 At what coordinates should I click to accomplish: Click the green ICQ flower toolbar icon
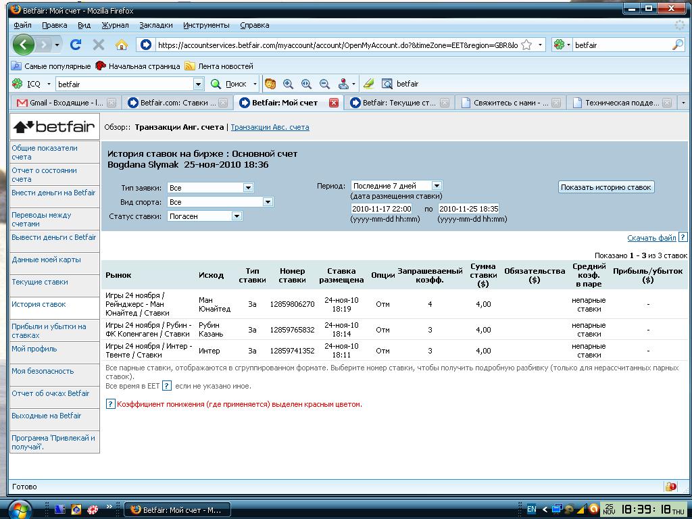(18, 84)
